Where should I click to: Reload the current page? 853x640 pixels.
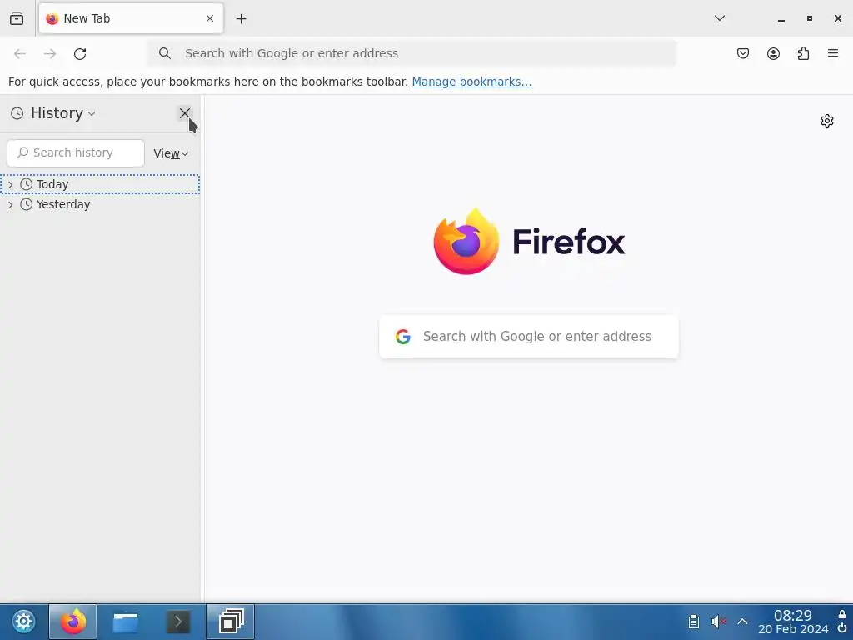coord(80,53)
